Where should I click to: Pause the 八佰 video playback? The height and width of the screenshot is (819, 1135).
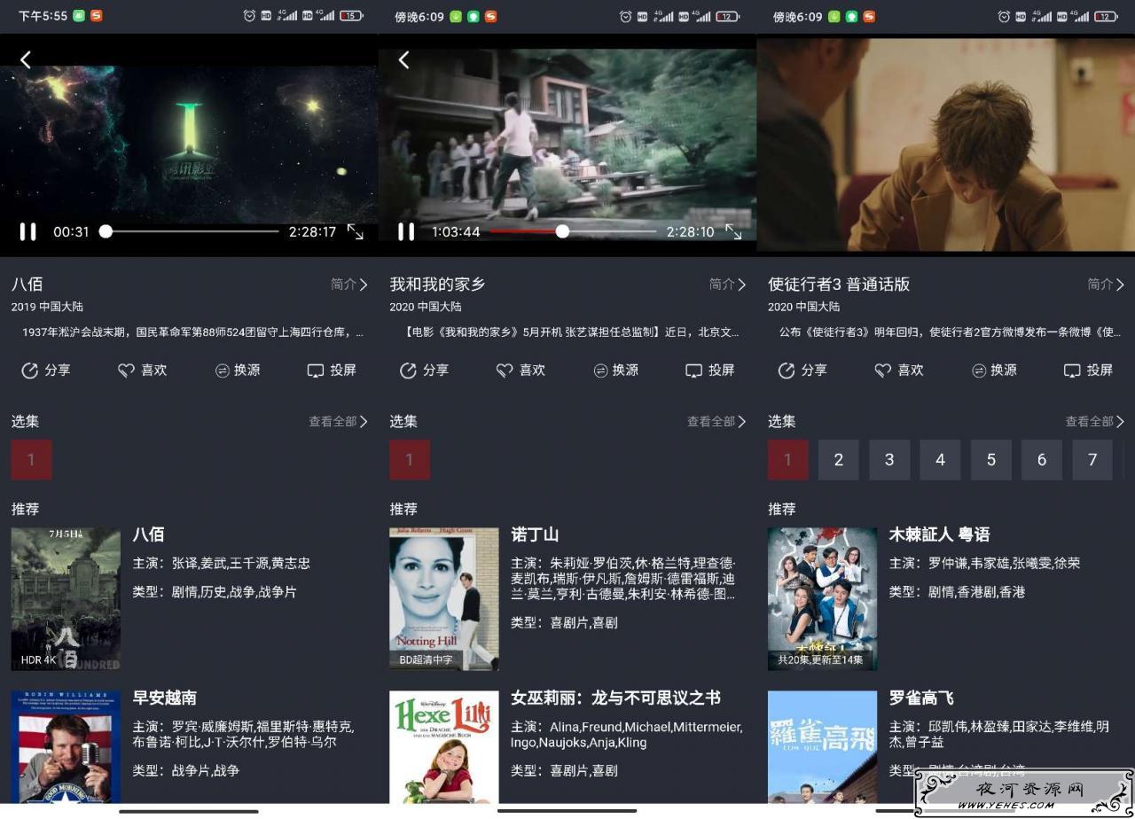click(28, 231)
